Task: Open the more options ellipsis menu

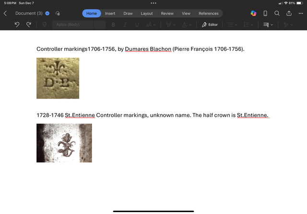Action: pyautogui.click(x=301, y=13)
